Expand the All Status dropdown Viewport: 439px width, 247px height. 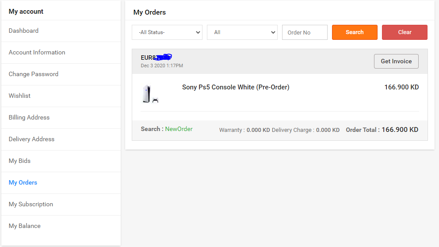click(167, 32)
